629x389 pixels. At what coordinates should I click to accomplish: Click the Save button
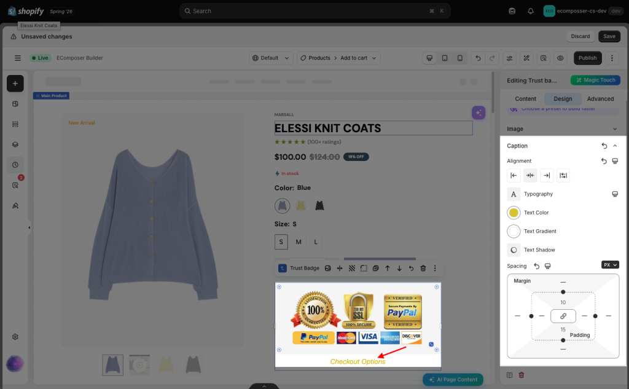609,36
